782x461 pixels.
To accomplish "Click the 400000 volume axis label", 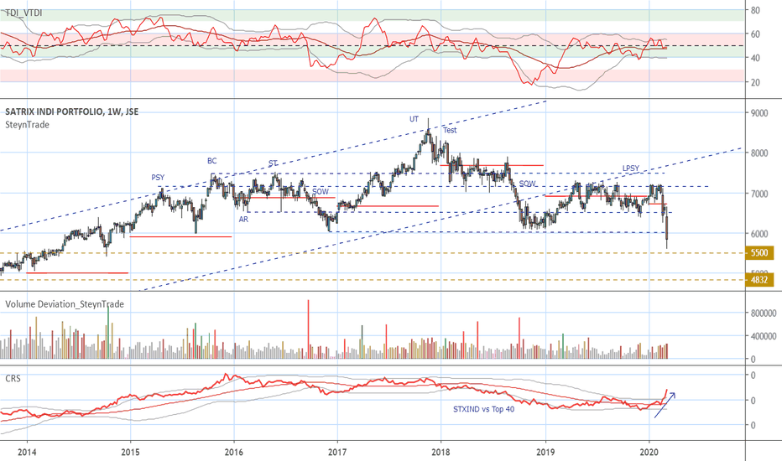I will pos(763,336).
